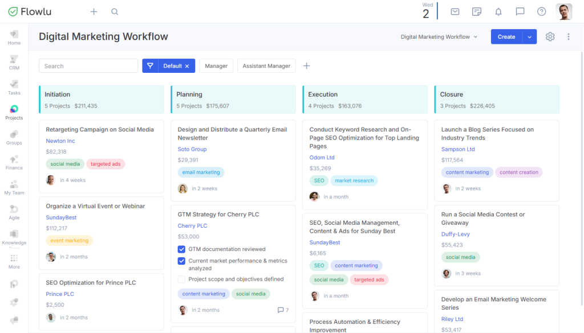This screenshot has width=584, height=333.
Task: Click the Initiation column header
Action: pyautogui.click(x=102, y=100)
